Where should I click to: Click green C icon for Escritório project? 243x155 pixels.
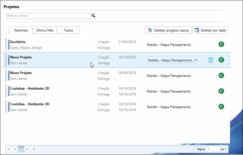pos(221,44)
